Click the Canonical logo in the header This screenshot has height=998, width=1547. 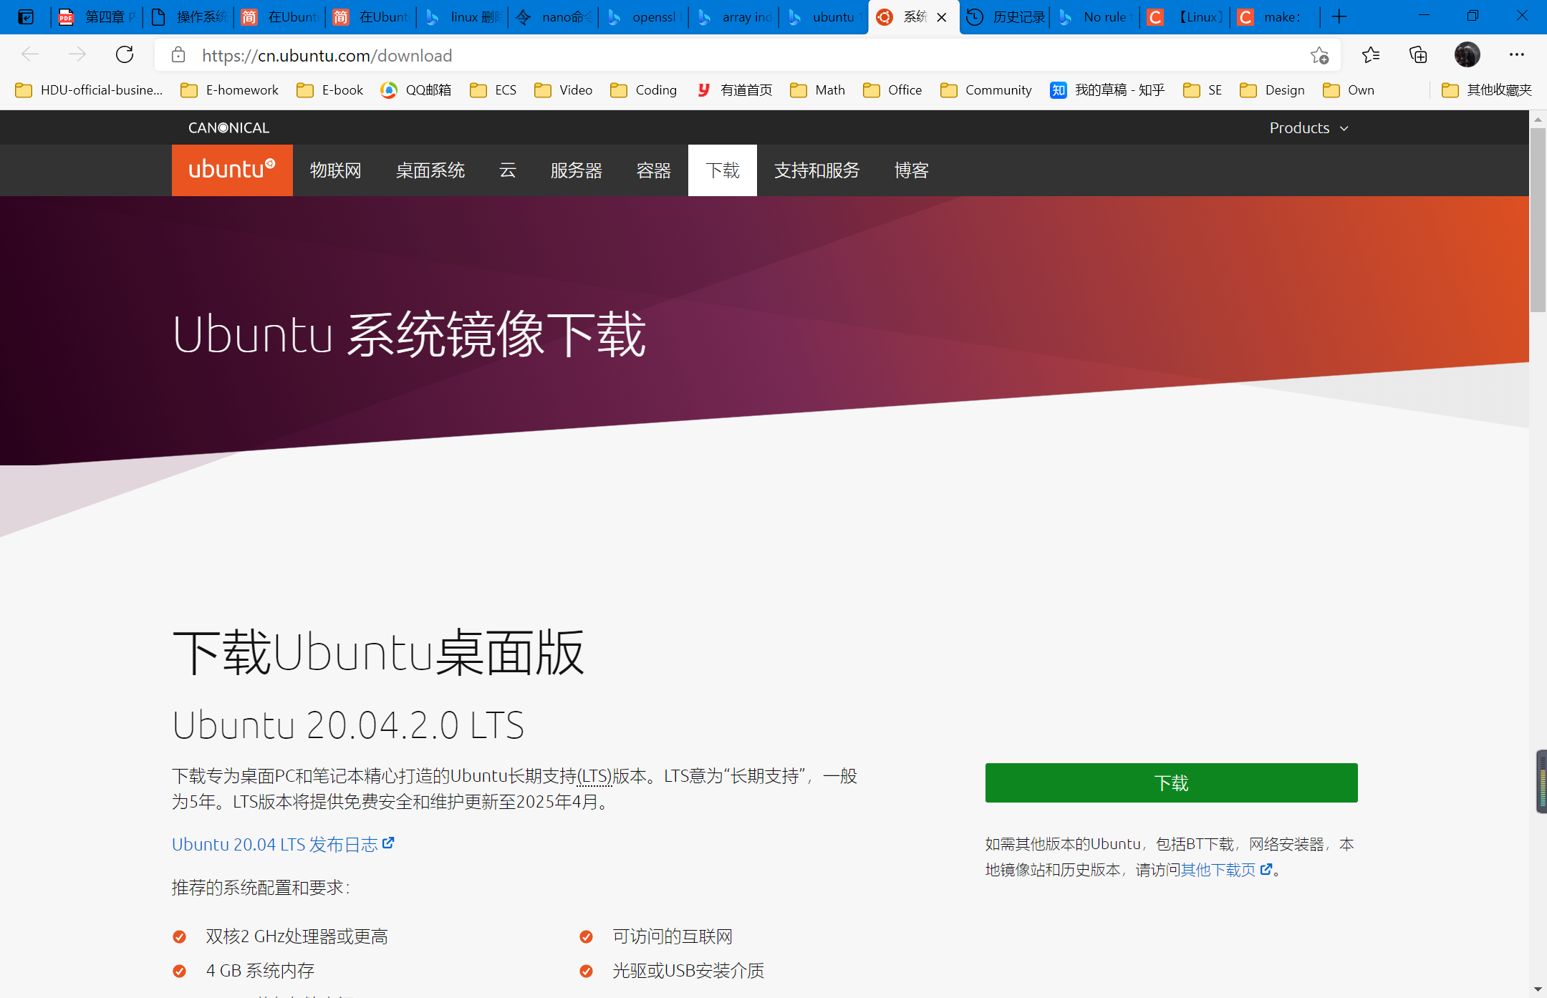228,127
